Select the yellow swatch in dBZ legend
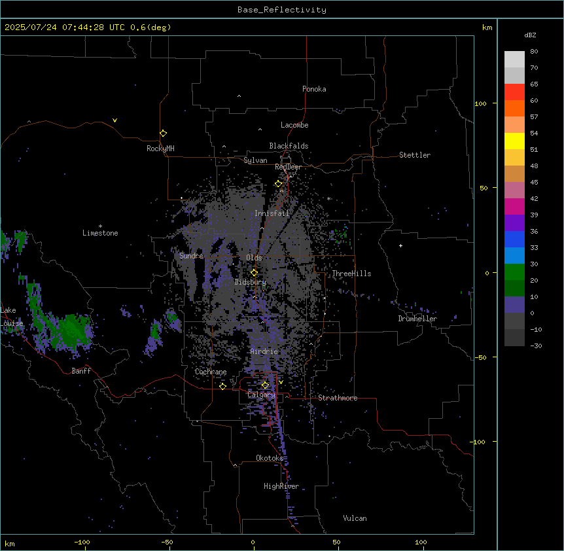This screenshot has width=564, height=551. click(514, 141)
